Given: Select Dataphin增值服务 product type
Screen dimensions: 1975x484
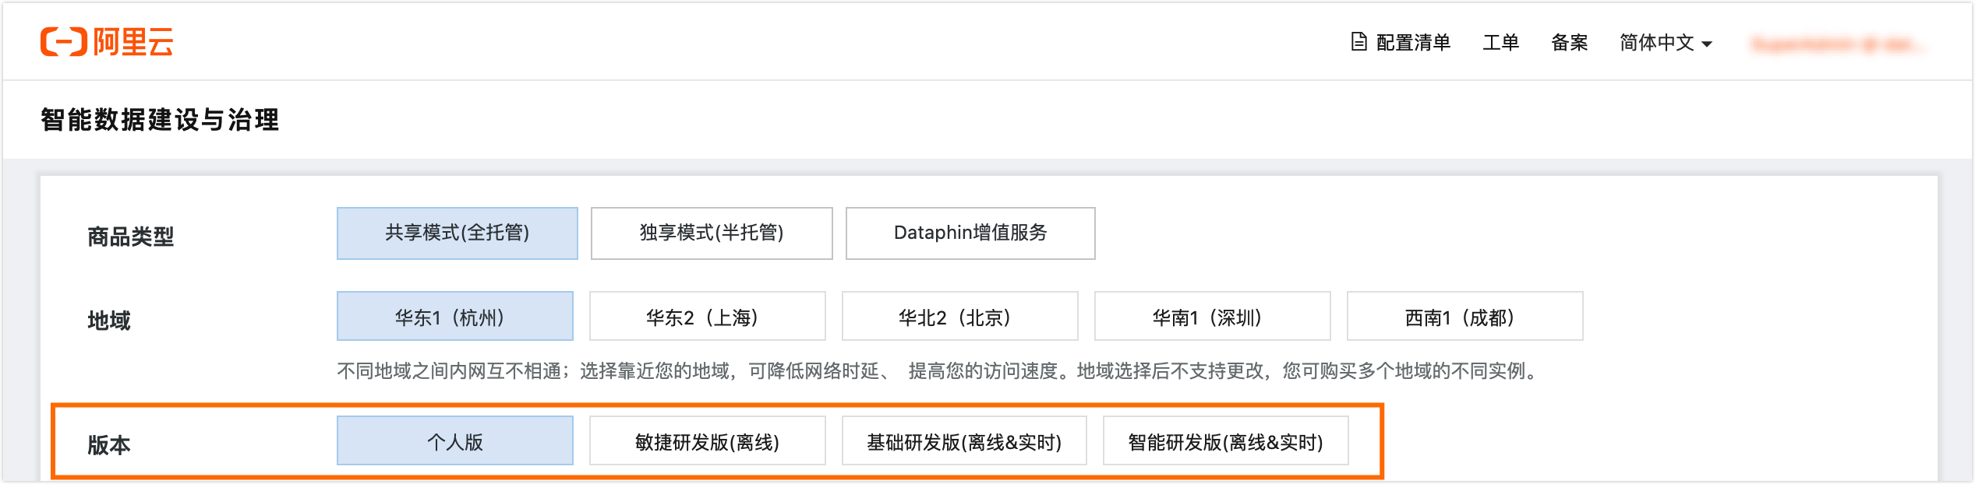Looking at the screenshot, I should pos(970,233).
